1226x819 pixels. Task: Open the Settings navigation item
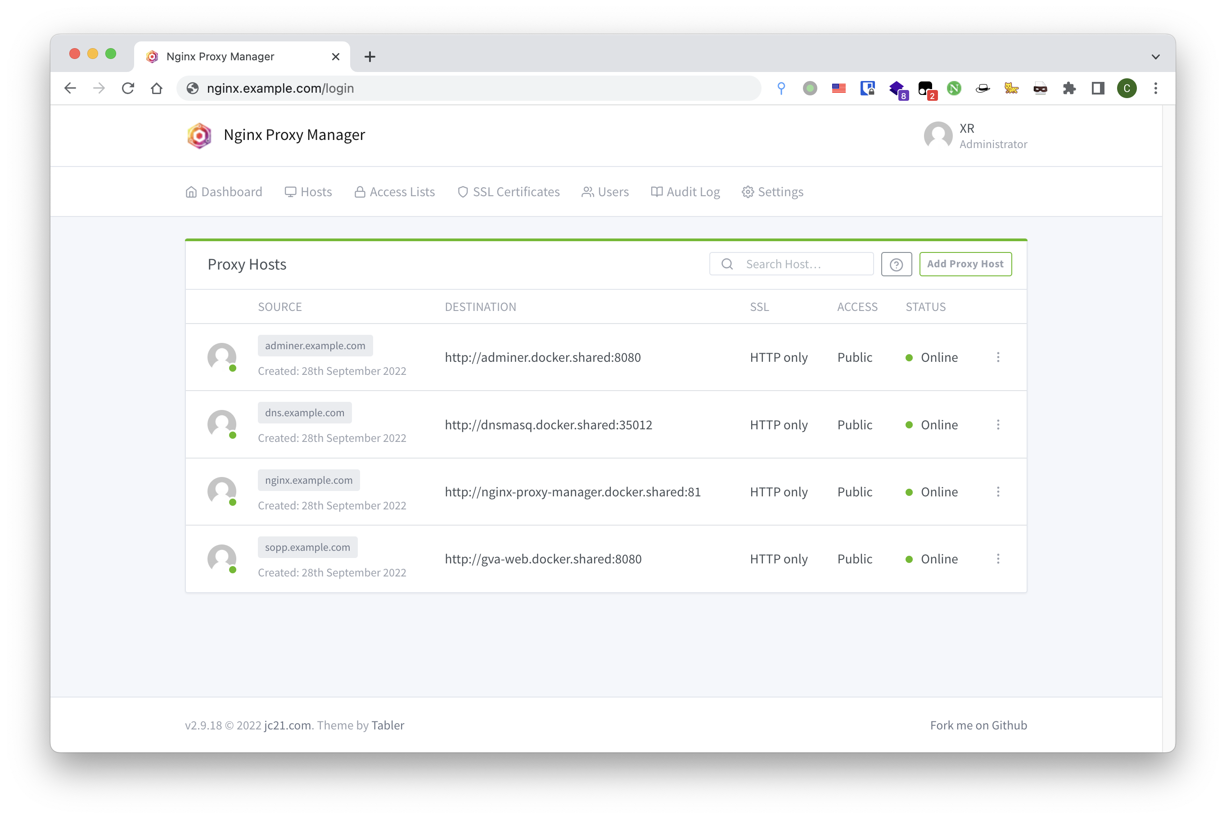pyautogui.click(x=773, y=192)
